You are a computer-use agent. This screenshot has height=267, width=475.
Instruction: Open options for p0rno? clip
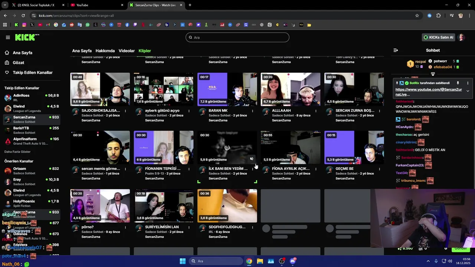click(x=125, y=227)
